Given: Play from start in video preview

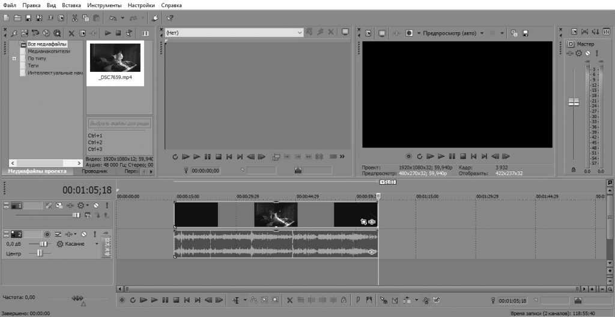Looking at the screenshot, I should point(430,156).
